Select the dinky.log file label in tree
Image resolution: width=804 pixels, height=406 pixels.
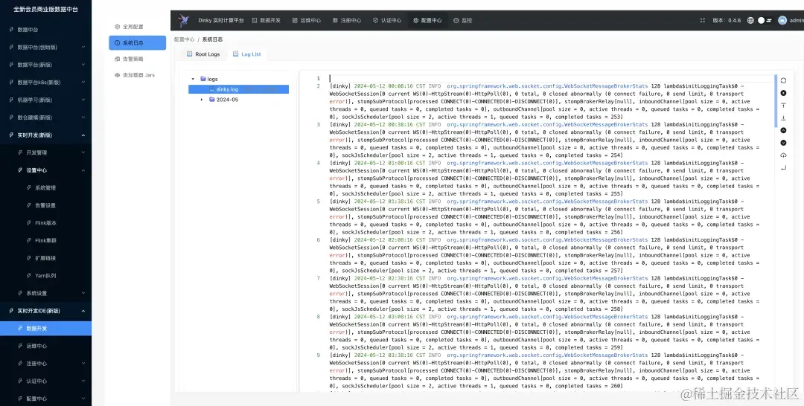227,89
